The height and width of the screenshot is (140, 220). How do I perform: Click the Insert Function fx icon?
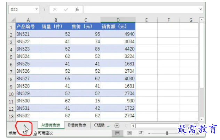click(x=77, y=9)
